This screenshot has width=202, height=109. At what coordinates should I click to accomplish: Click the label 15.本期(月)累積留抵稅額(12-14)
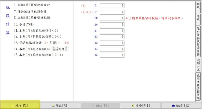pyautogui.click(x=38, y=55)
